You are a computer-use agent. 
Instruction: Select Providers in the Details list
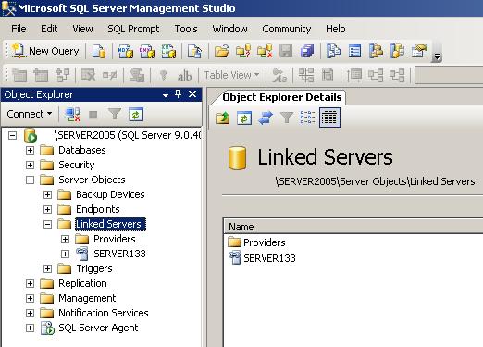pyautogui.click(x=265, y=242)
